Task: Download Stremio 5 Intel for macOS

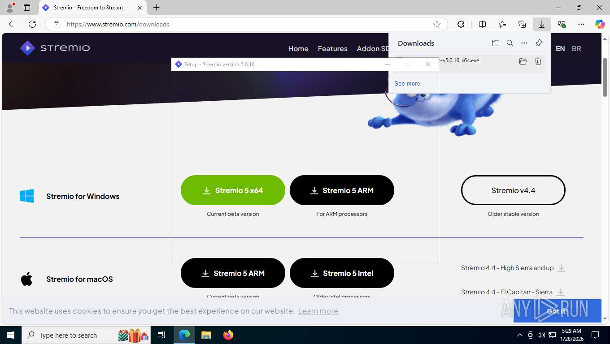Action: point(342,273)
